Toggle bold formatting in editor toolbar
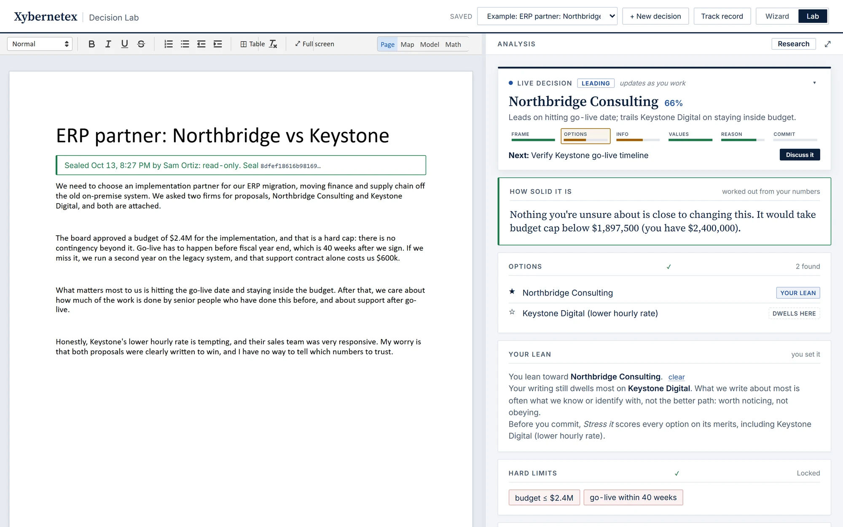This screenshot has height=527, width=843. point(91,44)
